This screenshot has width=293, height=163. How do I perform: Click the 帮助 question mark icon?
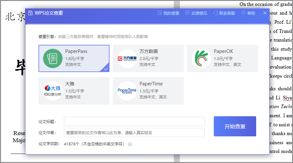(243, 13)
